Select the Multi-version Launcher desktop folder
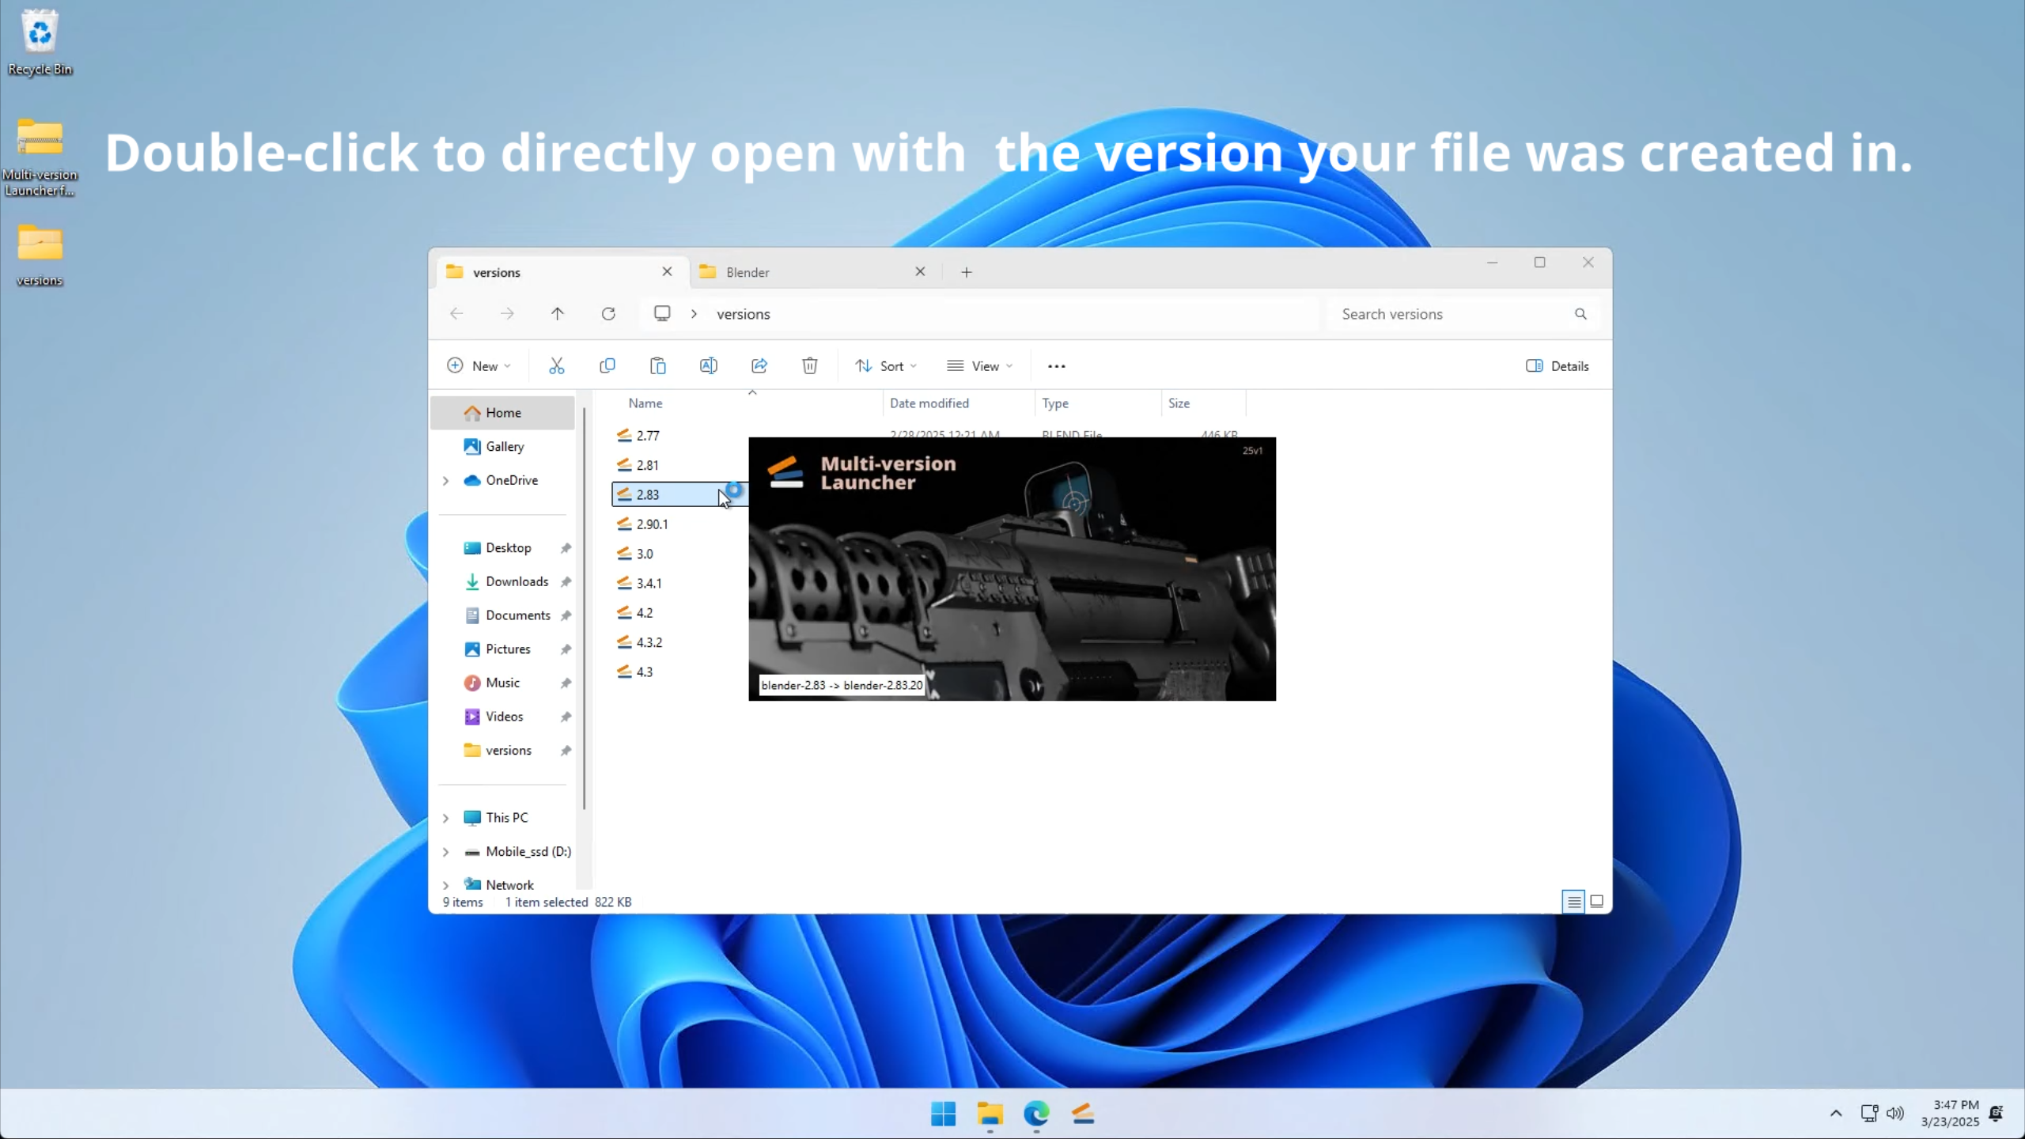This screenshot has width=2025, height=1139. (40, 157)
